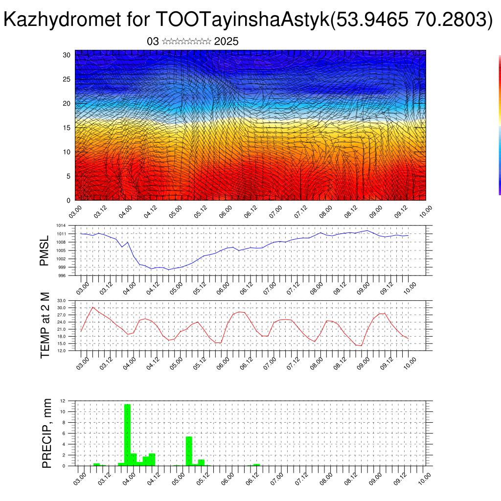Click the 8 value on the PRECIP axis
Viewport: 501px width, 501px height.
(x=64, y=422)
